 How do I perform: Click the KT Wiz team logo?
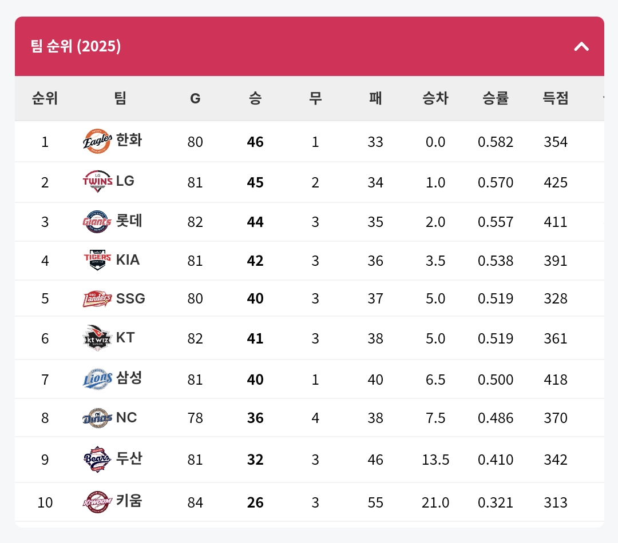(97, 338)
